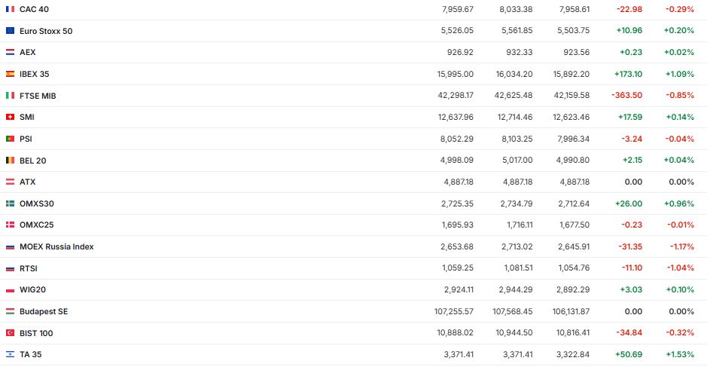Click the Spain flag beside IBEX 35
The width and height of the screenshot is (707, 367).
[x=10, y=74]
